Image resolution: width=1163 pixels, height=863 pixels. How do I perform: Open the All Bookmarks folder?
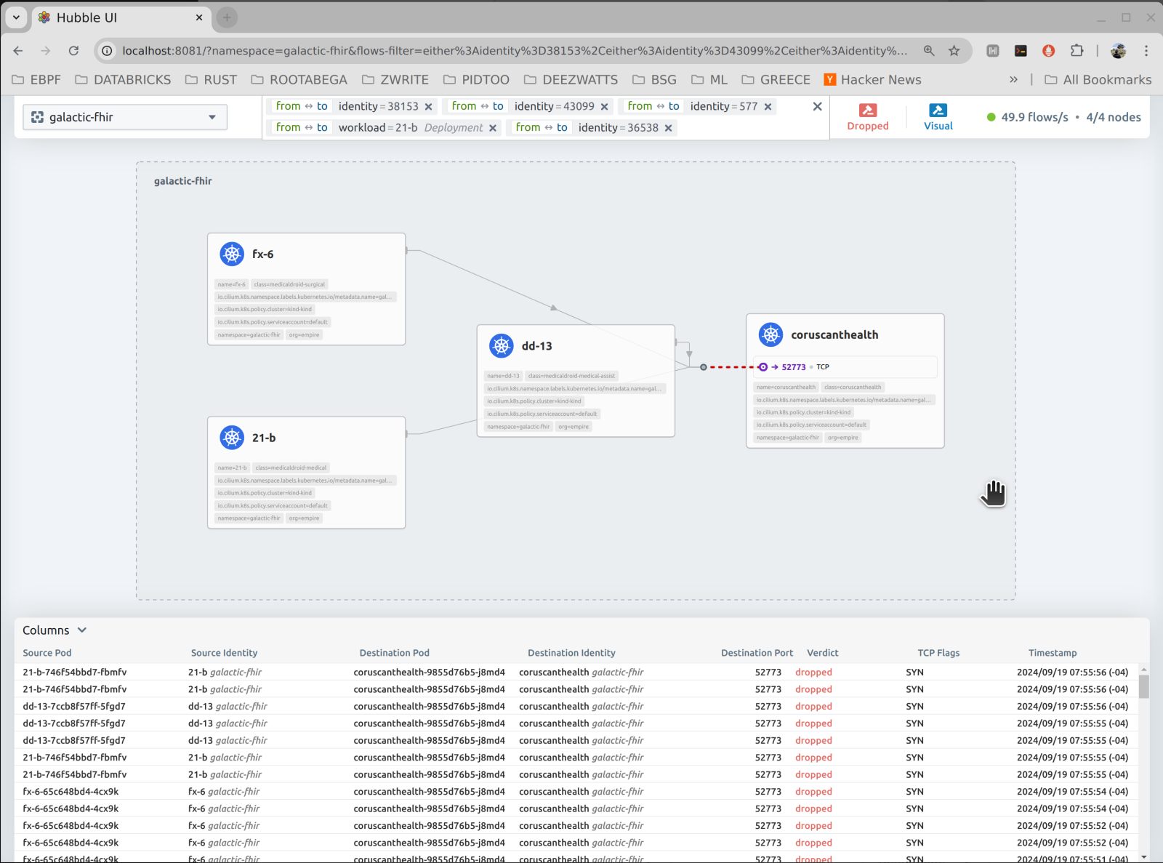coord(1098,80)
